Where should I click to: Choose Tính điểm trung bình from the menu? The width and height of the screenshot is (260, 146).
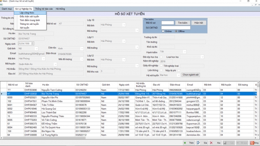30,20
